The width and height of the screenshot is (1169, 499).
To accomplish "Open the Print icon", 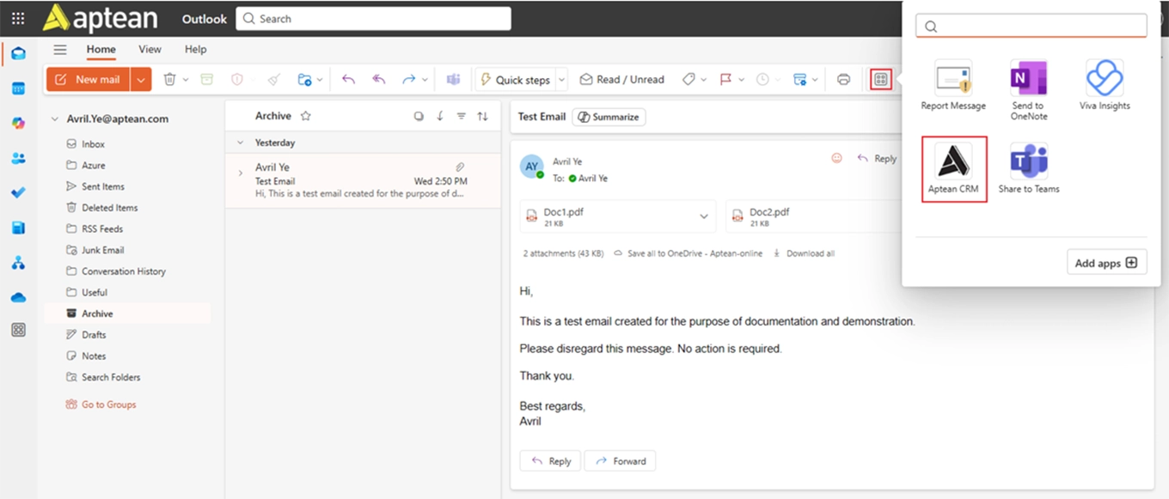I will tap(843, 78).
